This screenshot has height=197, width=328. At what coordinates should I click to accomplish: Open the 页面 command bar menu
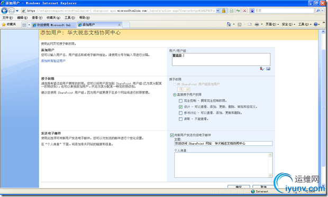[x=272, y=24]
